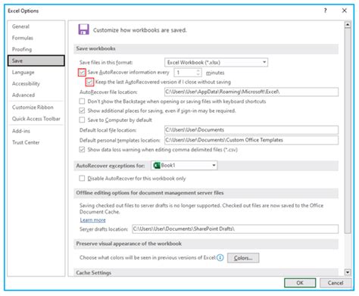The image size is (359, 296).
Task: Click the Cache Settings section header
Action: click(206, 273)
